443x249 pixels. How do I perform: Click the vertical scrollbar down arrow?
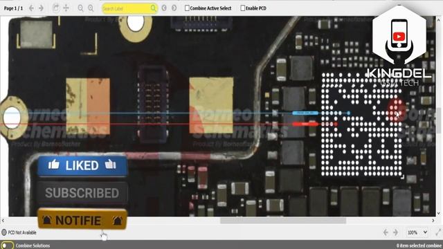click(x=439, y=213)
